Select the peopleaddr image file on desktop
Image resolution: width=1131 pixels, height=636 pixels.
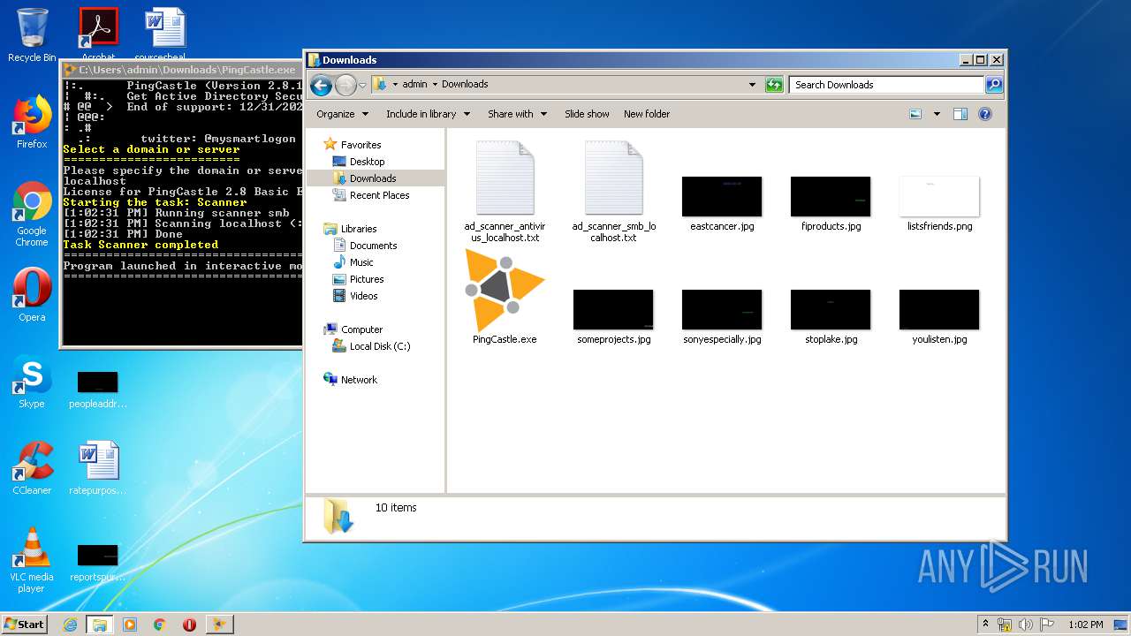[98, 390]
